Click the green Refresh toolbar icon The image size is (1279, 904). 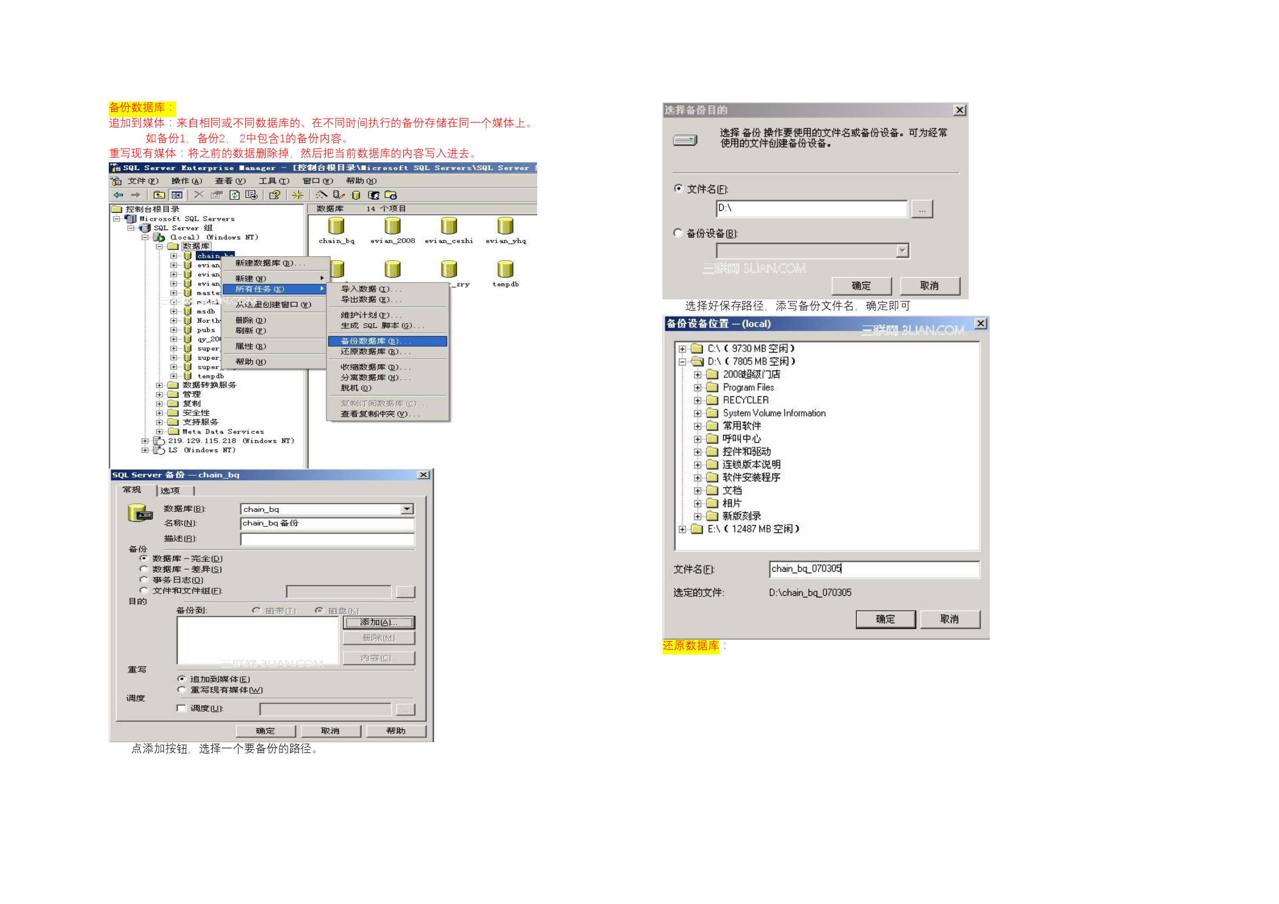(x=235, y=195)
